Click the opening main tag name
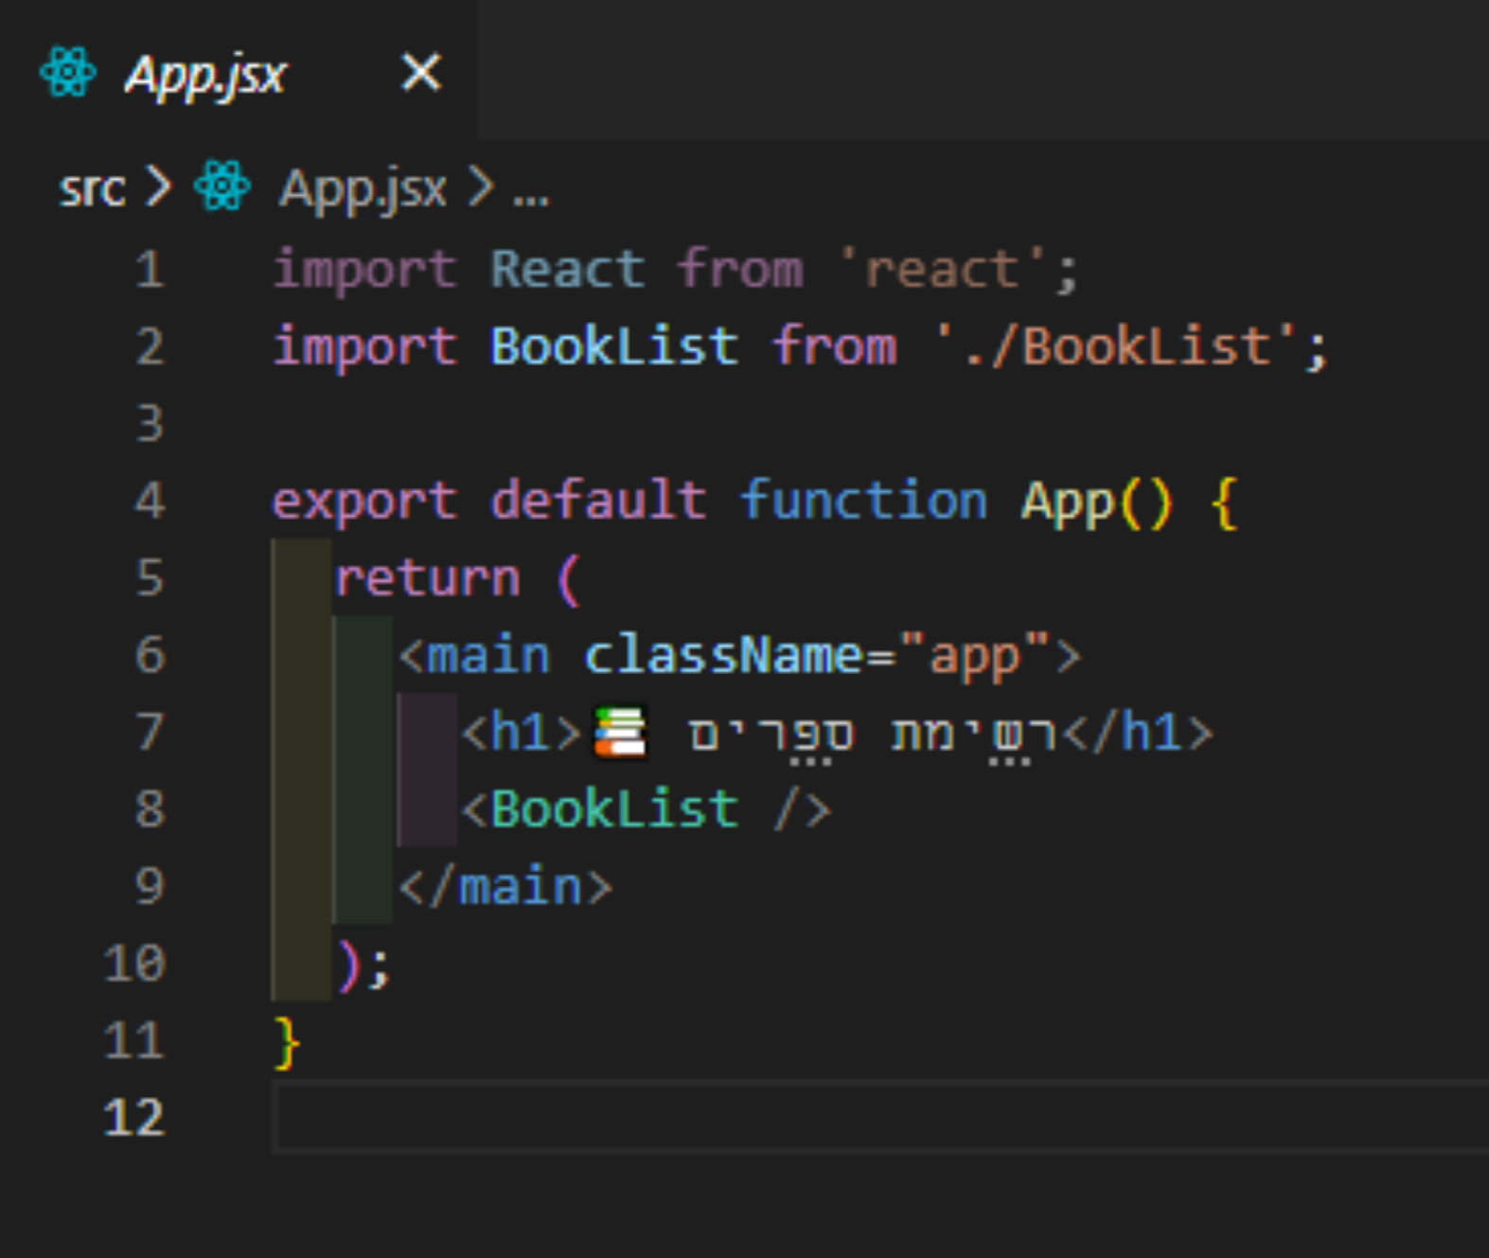 (x=488, y=655)
